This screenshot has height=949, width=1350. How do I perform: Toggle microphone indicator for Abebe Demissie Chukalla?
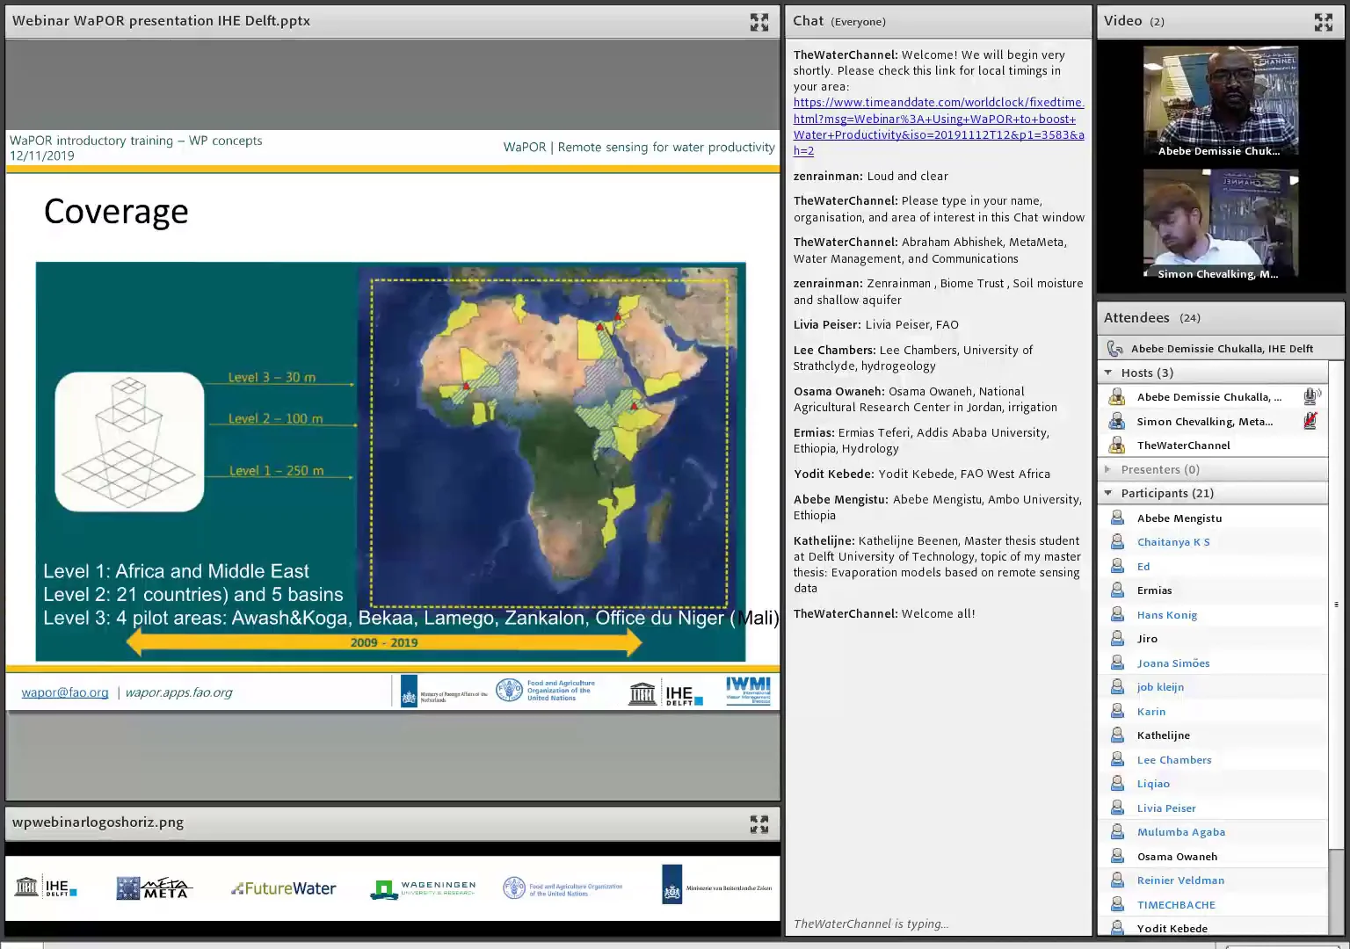1311,397
